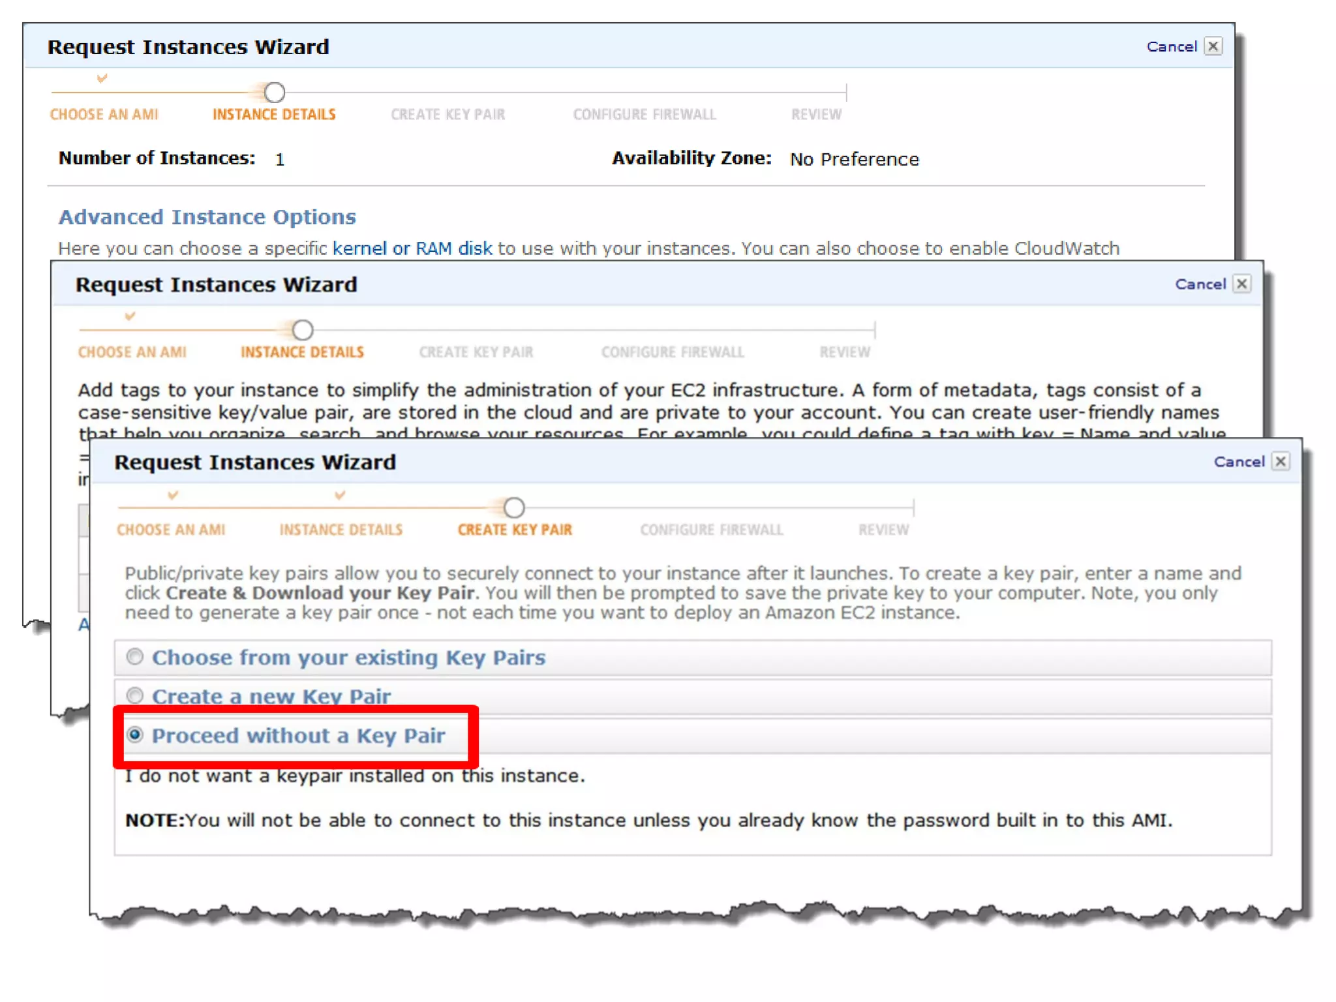Click Cancel link in the front wizard
This screenshot has height=1002, width=1336.
click(1238, 462)
